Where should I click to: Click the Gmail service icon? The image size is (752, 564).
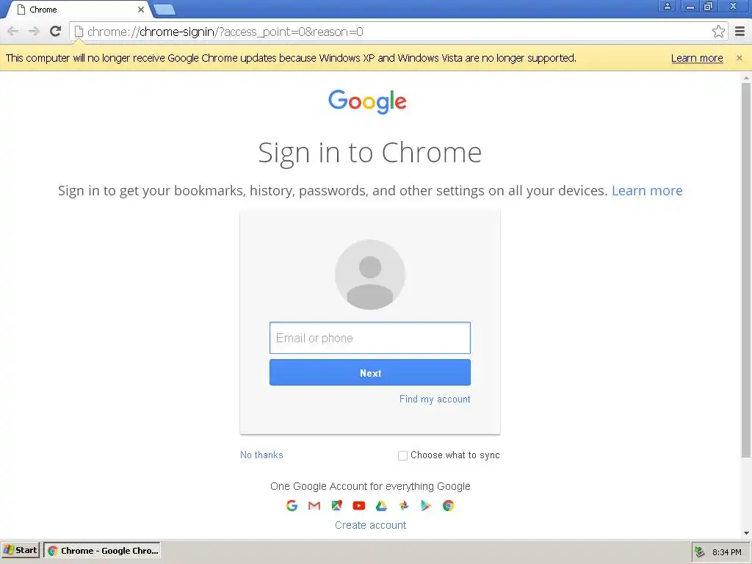pyautogui.click(x=314, y=505)
